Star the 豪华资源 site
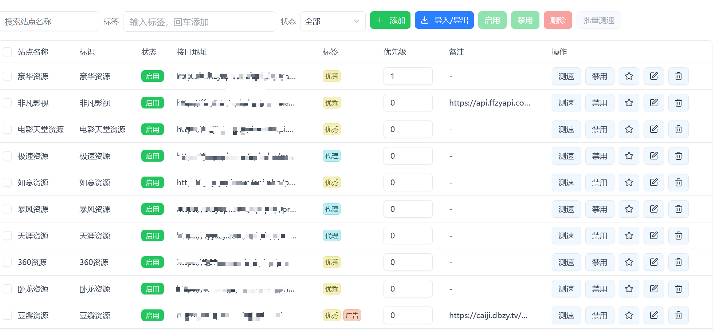Viewport: 719px width, 332px height. [x=629, y=76]
